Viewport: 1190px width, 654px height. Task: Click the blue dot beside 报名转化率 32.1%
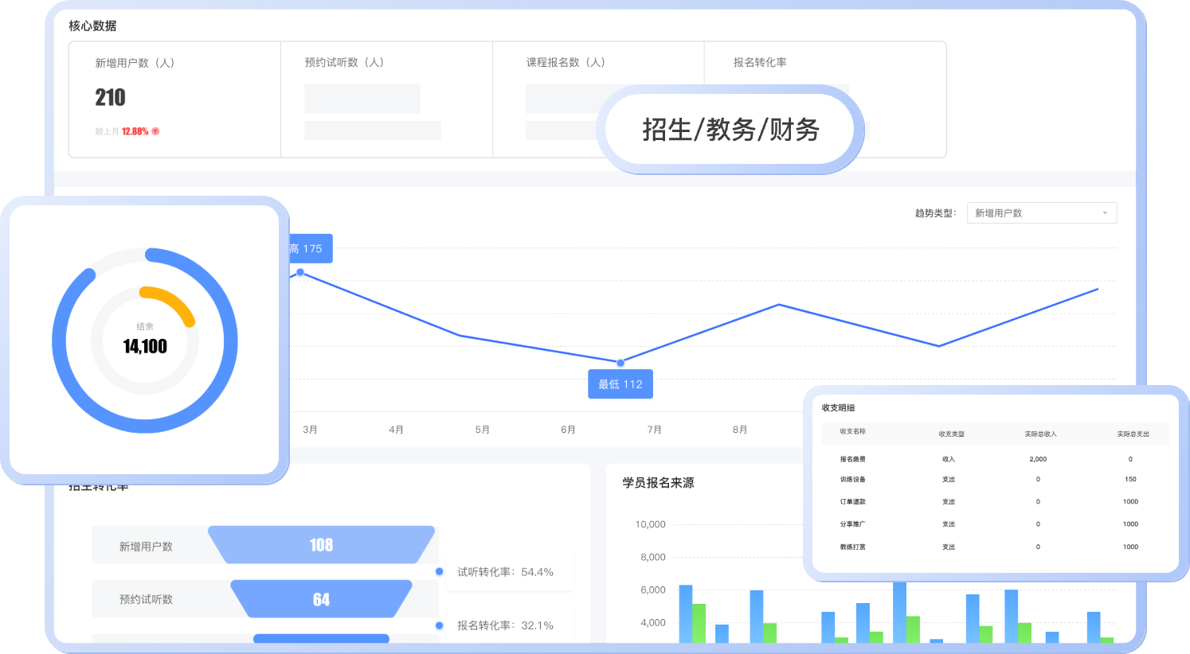pos(439,625)
